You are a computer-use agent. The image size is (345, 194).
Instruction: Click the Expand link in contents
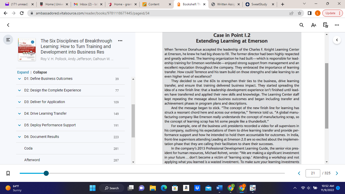23,72
